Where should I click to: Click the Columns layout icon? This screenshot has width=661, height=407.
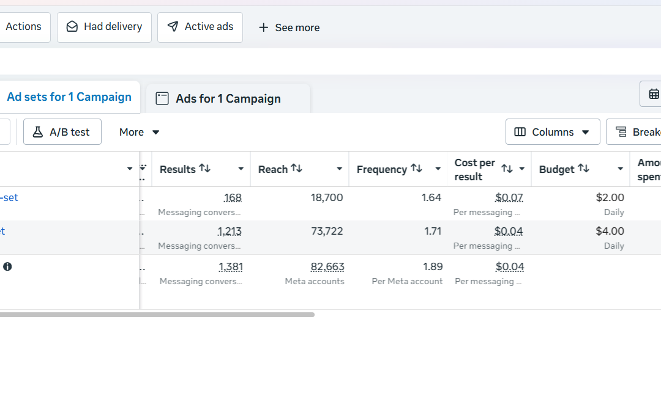[520, 132]
